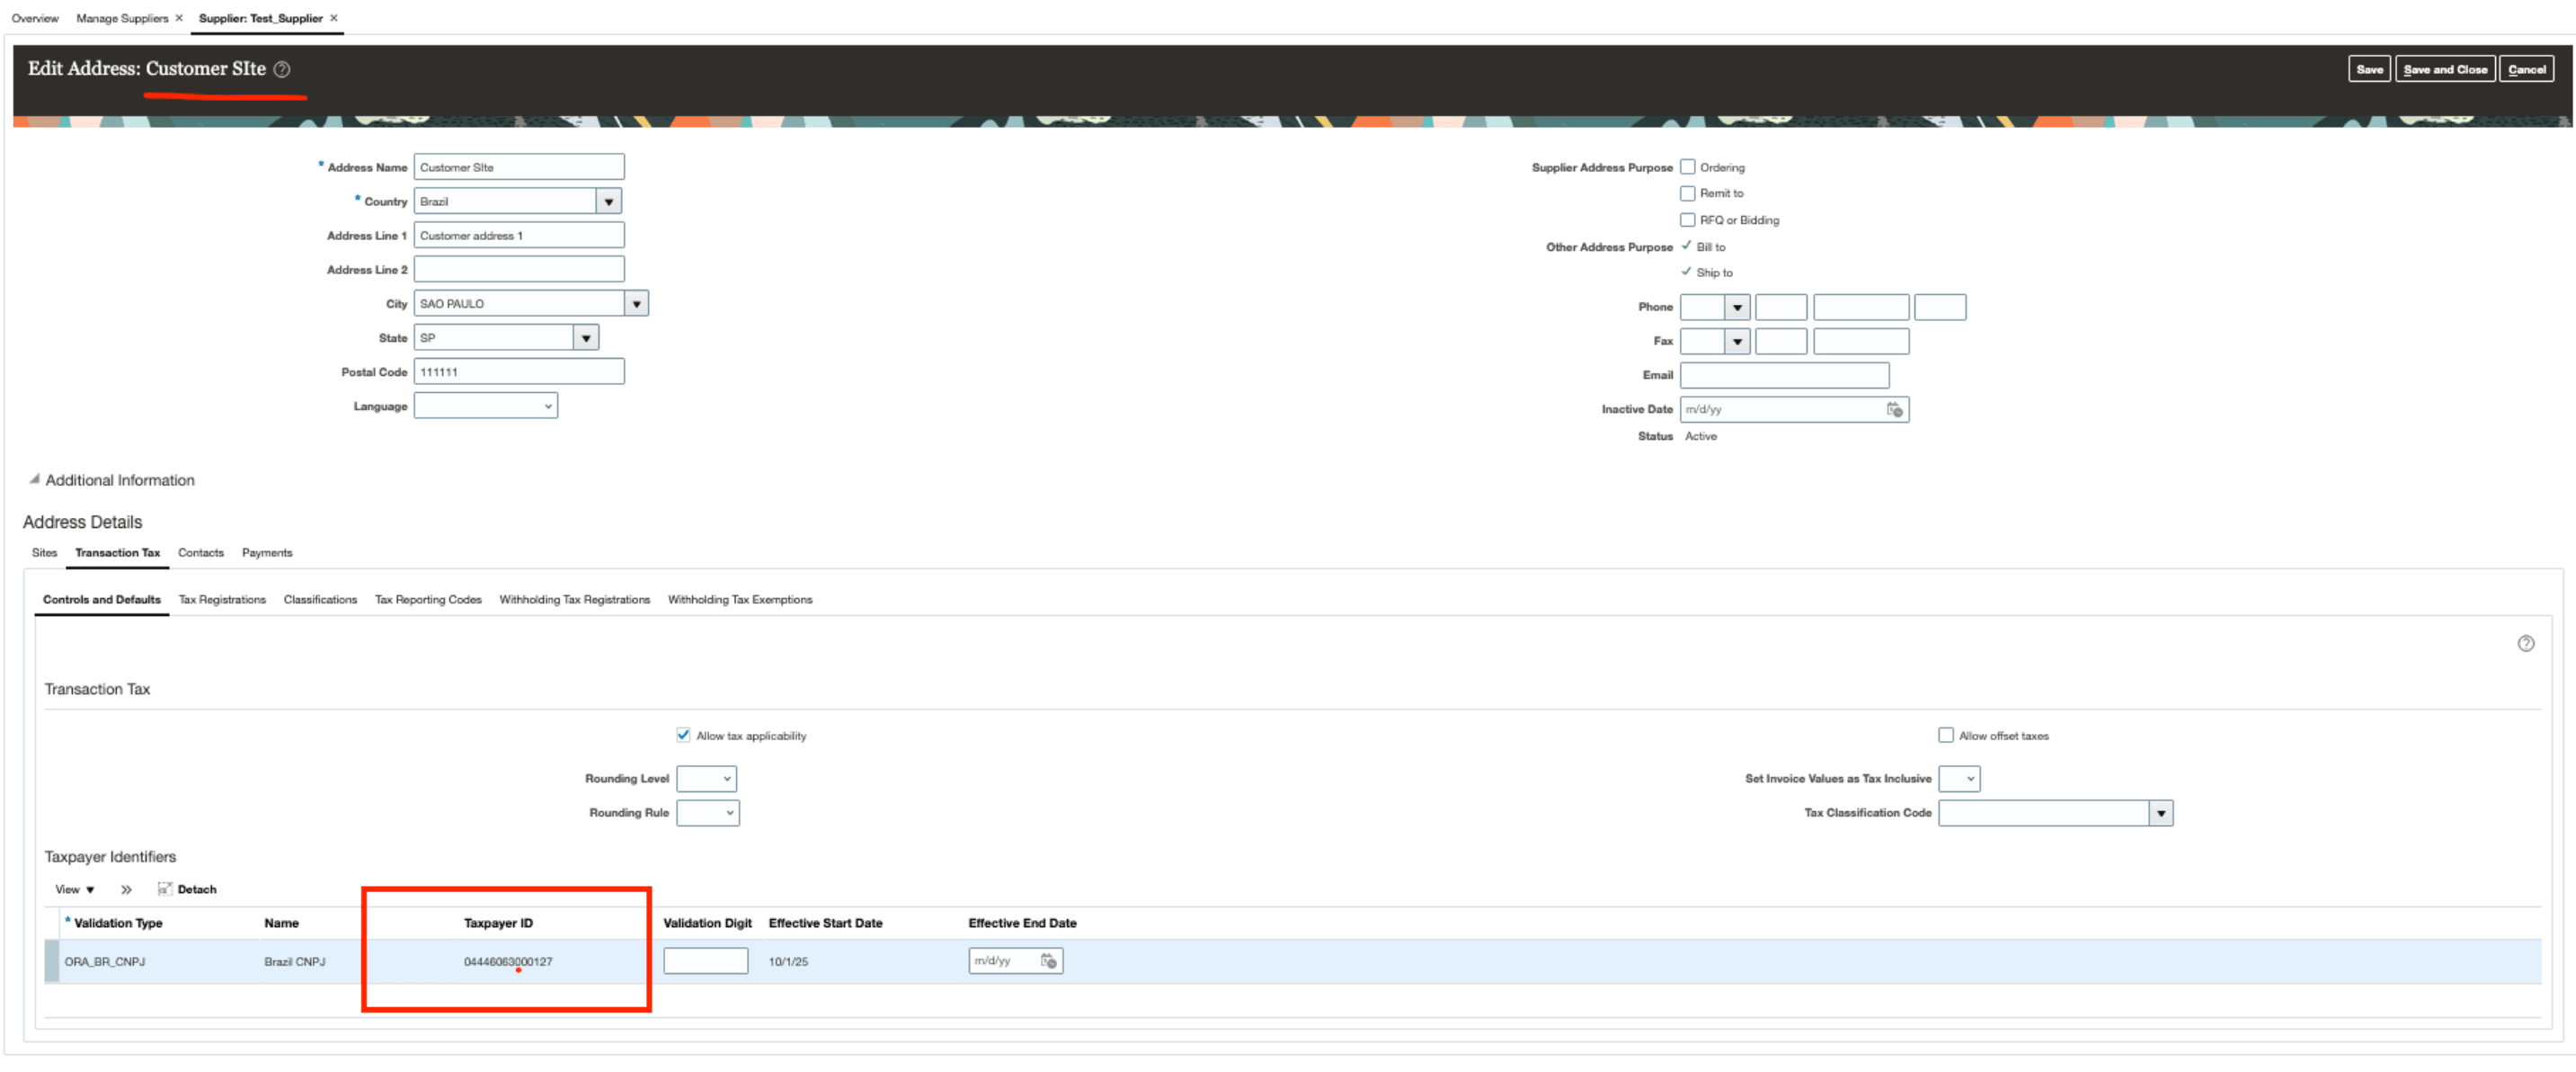Open the View menu in Taxpayer Identifiers
2576x1072 pixels.
point(74,889)
